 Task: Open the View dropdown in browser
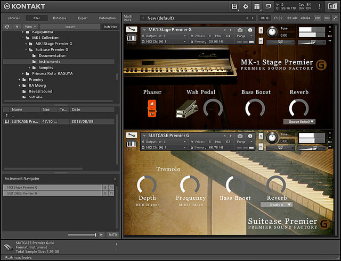[30, 27]
